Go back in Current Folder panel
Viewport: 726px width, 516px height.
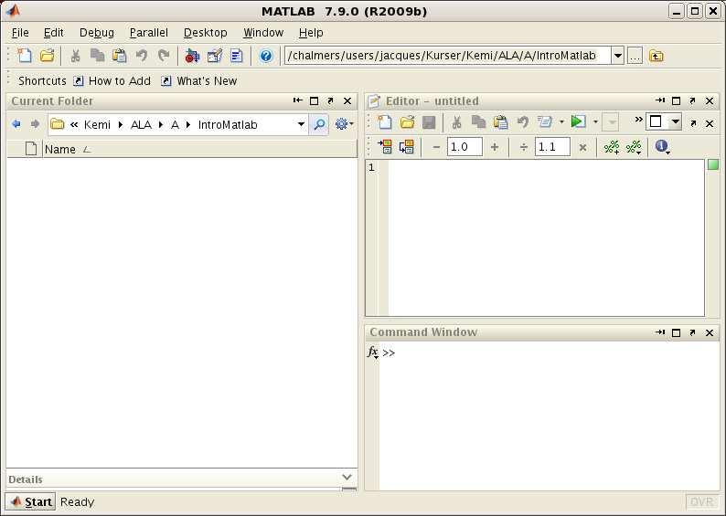(x=16, y=124)
